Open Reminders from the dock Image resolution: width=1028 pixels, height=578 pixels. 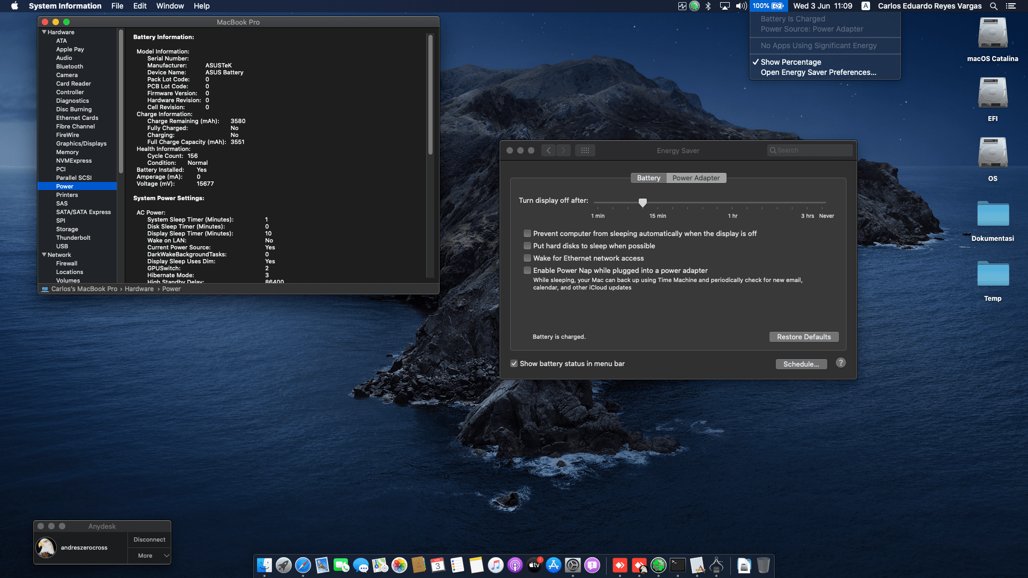(457, 565)
